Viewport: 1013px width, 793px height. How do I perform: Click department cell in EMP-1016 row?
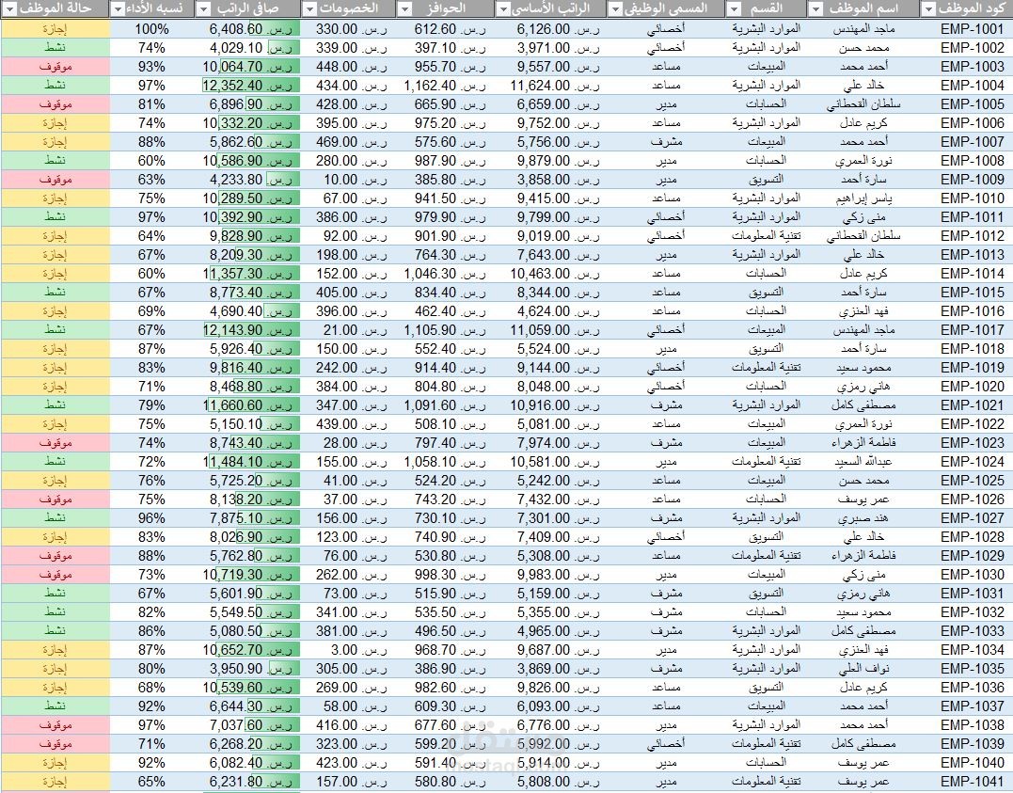tap(767, 310)
